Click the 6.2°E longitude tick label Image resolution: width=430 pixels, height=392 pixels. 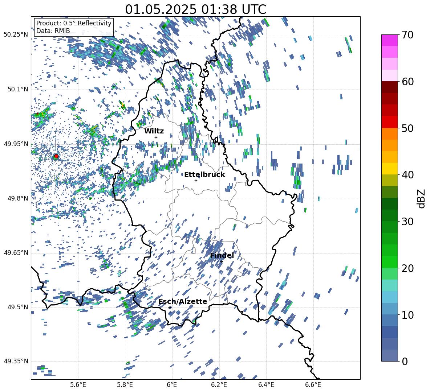coord(219,385)
